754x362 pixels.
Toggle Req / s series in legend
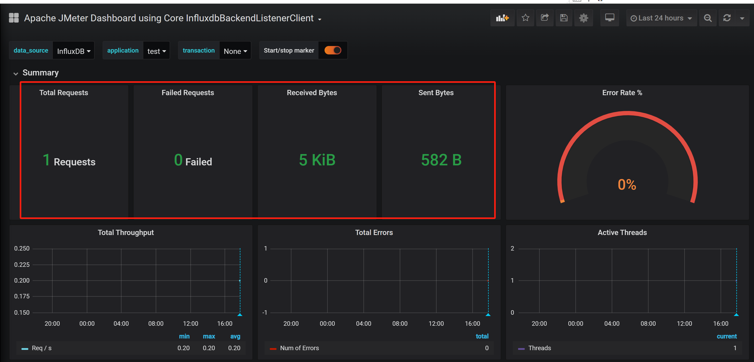pos(41,348)
